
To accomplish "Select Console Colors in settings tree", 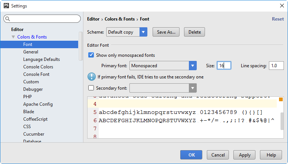I will 38,67.
